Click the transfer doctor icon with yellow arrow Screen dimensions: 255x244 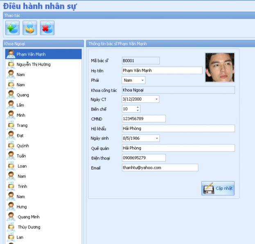(x=30, y=28)
